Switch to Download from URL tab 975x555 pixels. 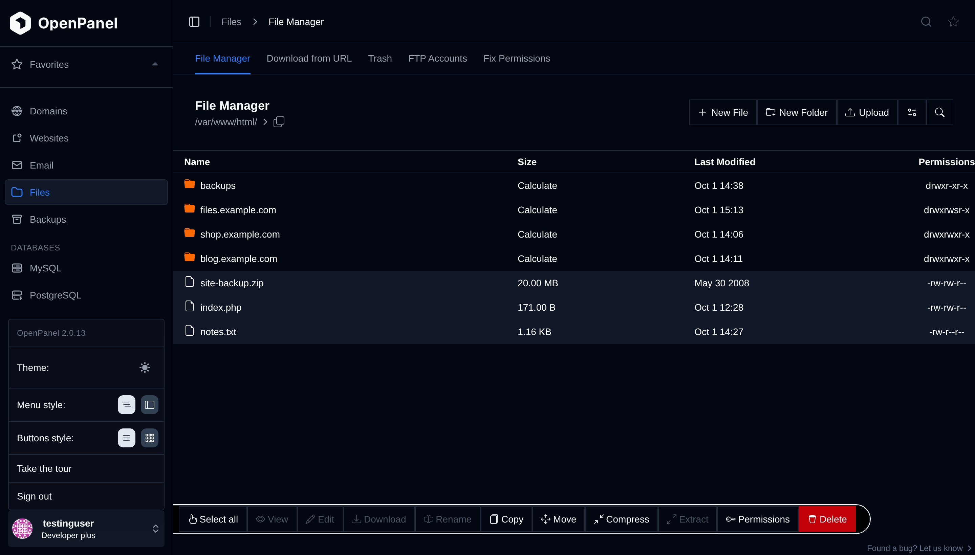click(x=309, y=58)
